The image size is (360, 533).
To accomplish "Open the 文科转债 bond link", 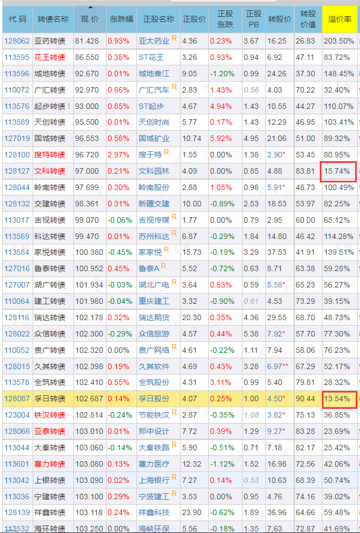I will (x=49, y=171).
